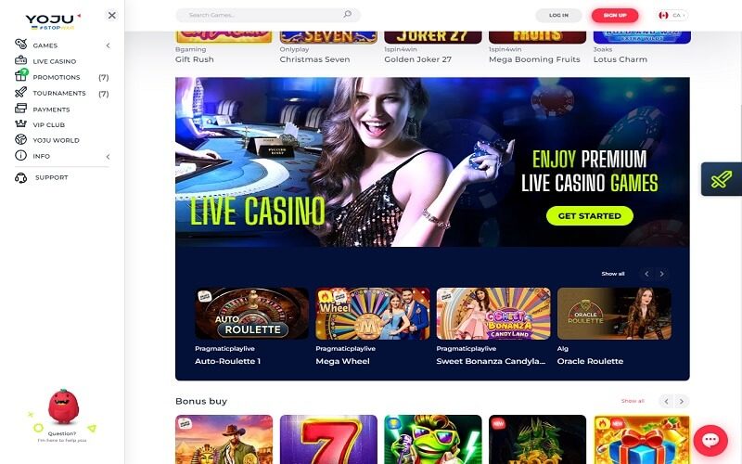Click the swords tournament side widget
This screenshot has width=742, height=464.
(x=722, y=179)
